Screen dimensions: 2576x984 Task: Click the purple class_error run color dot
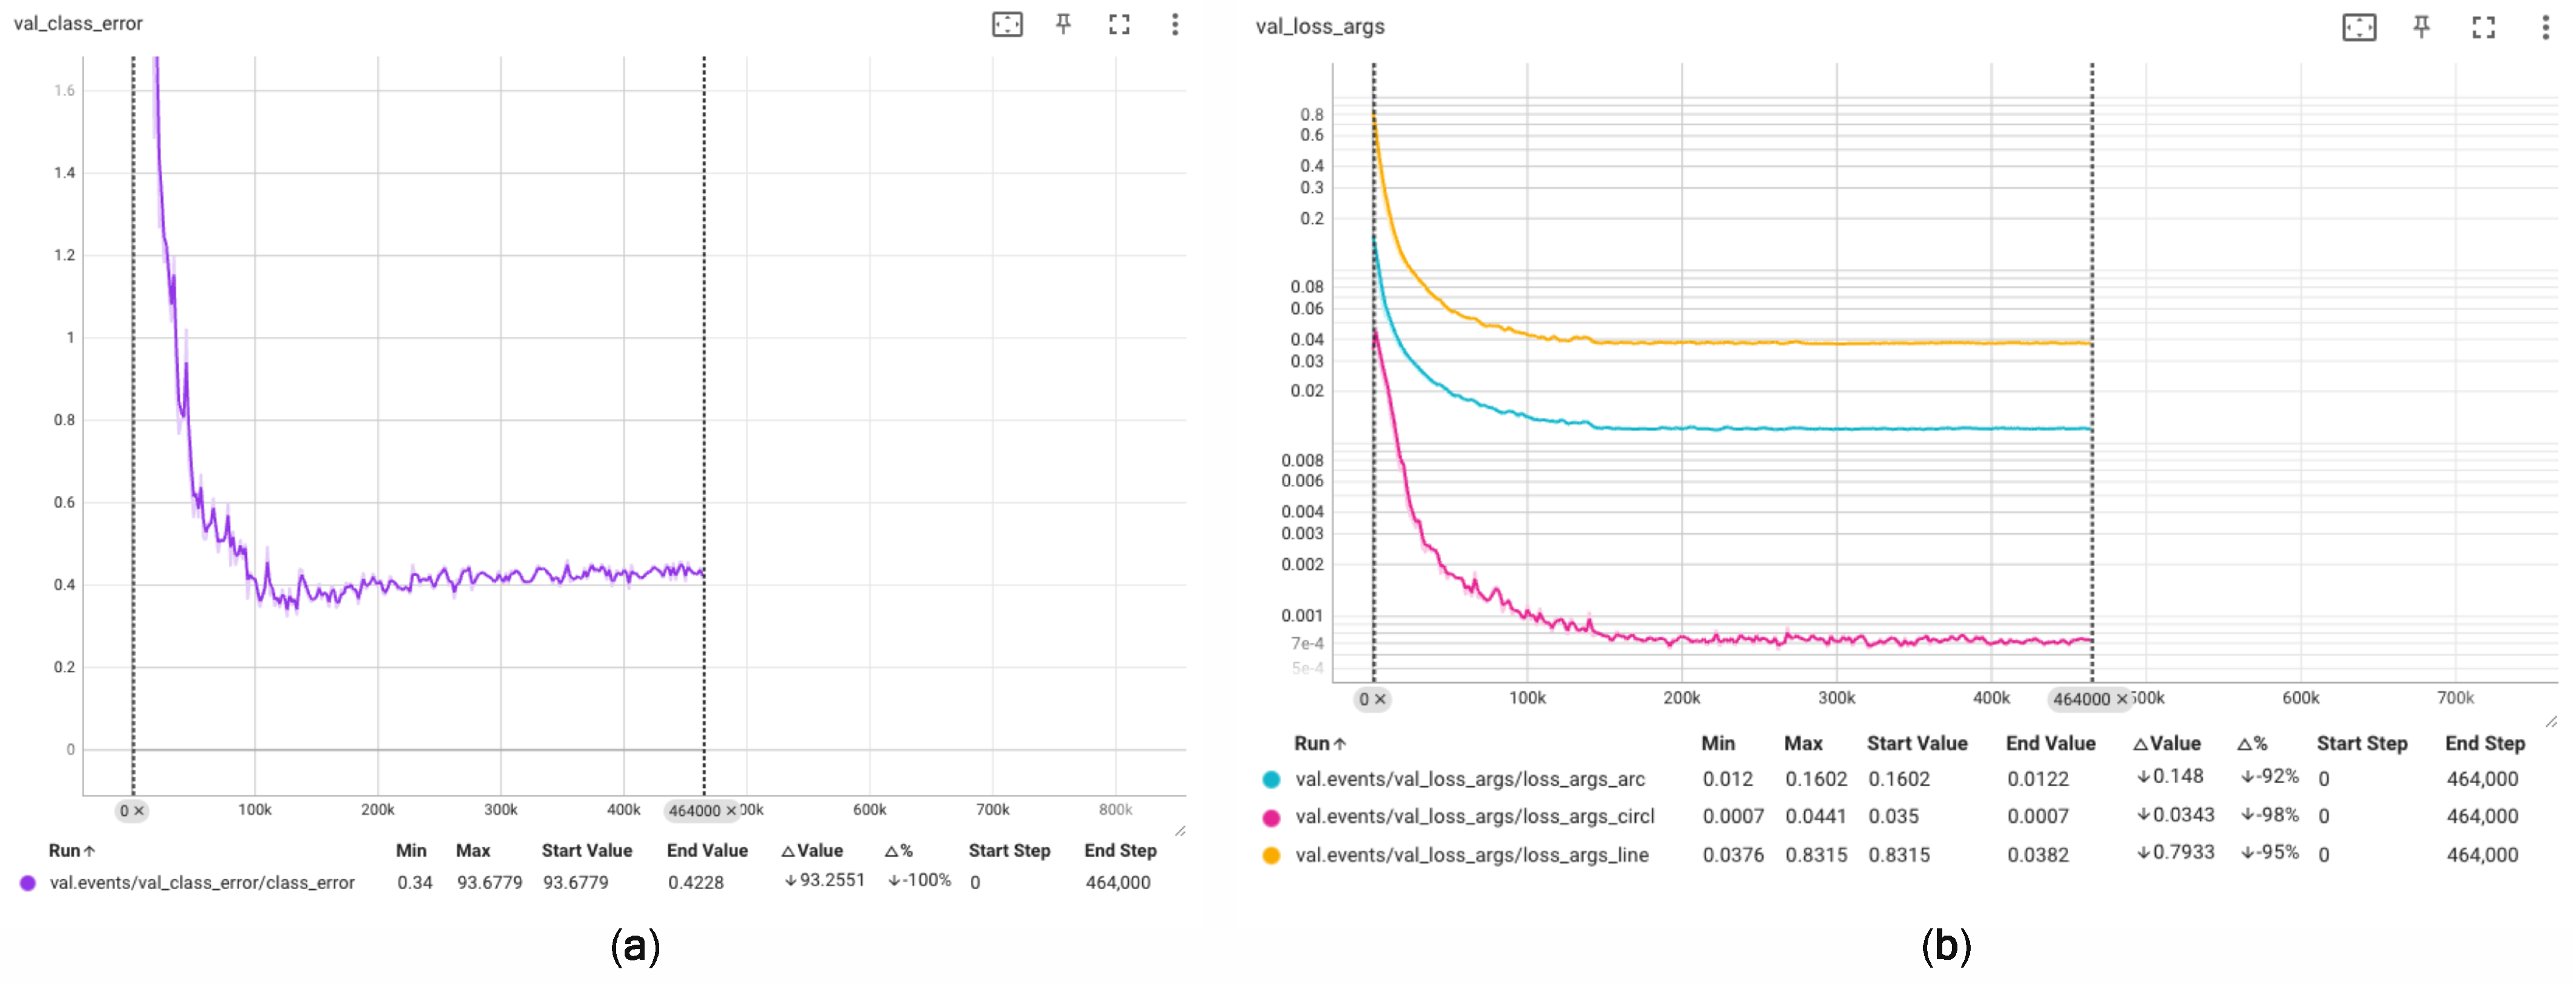click(x=28, y=882)
